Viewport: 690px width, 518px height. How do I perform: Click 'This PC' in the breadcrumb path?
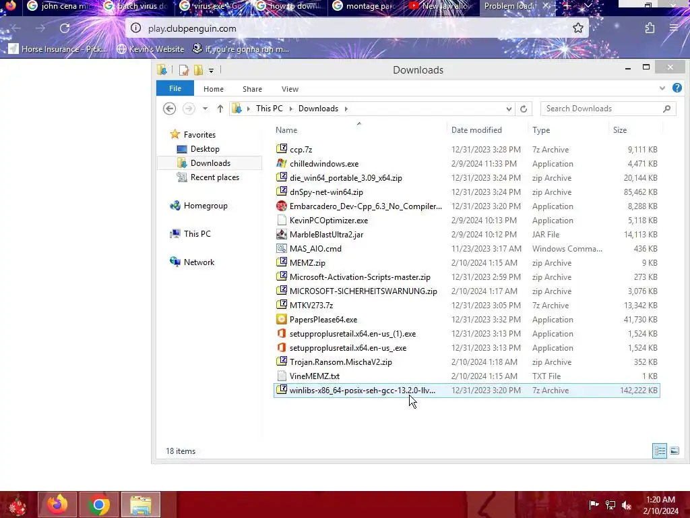pyautogui.click(x=270, y=109)
